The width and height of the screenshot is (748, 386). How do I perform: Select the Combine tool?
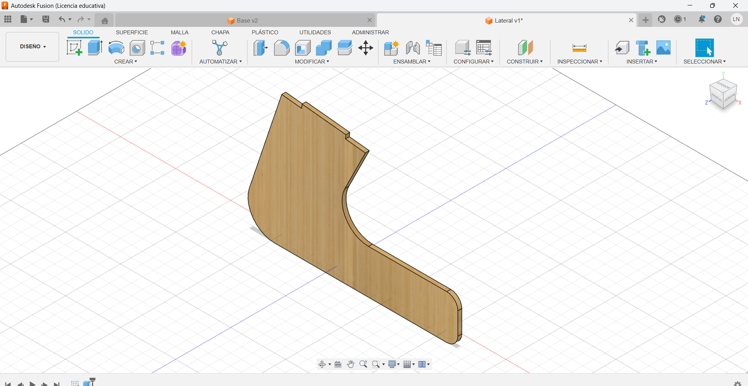[x=324, y=48]
